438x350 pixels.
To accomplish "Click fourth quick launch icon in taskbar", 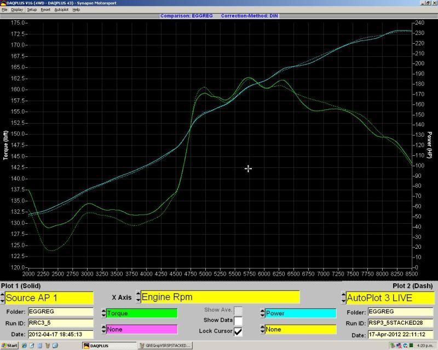I will 47,346.
